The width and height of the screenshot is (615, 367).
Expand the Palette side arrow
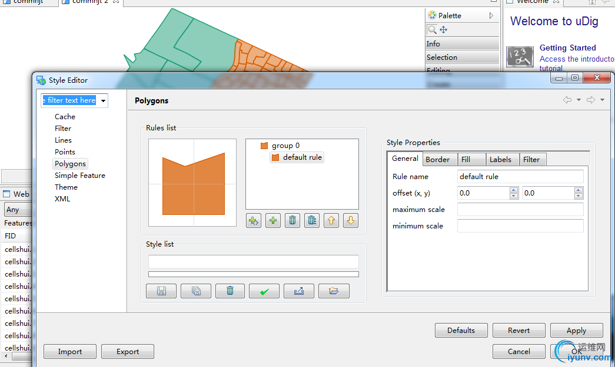pyautogui.click(x=491, y=16)
